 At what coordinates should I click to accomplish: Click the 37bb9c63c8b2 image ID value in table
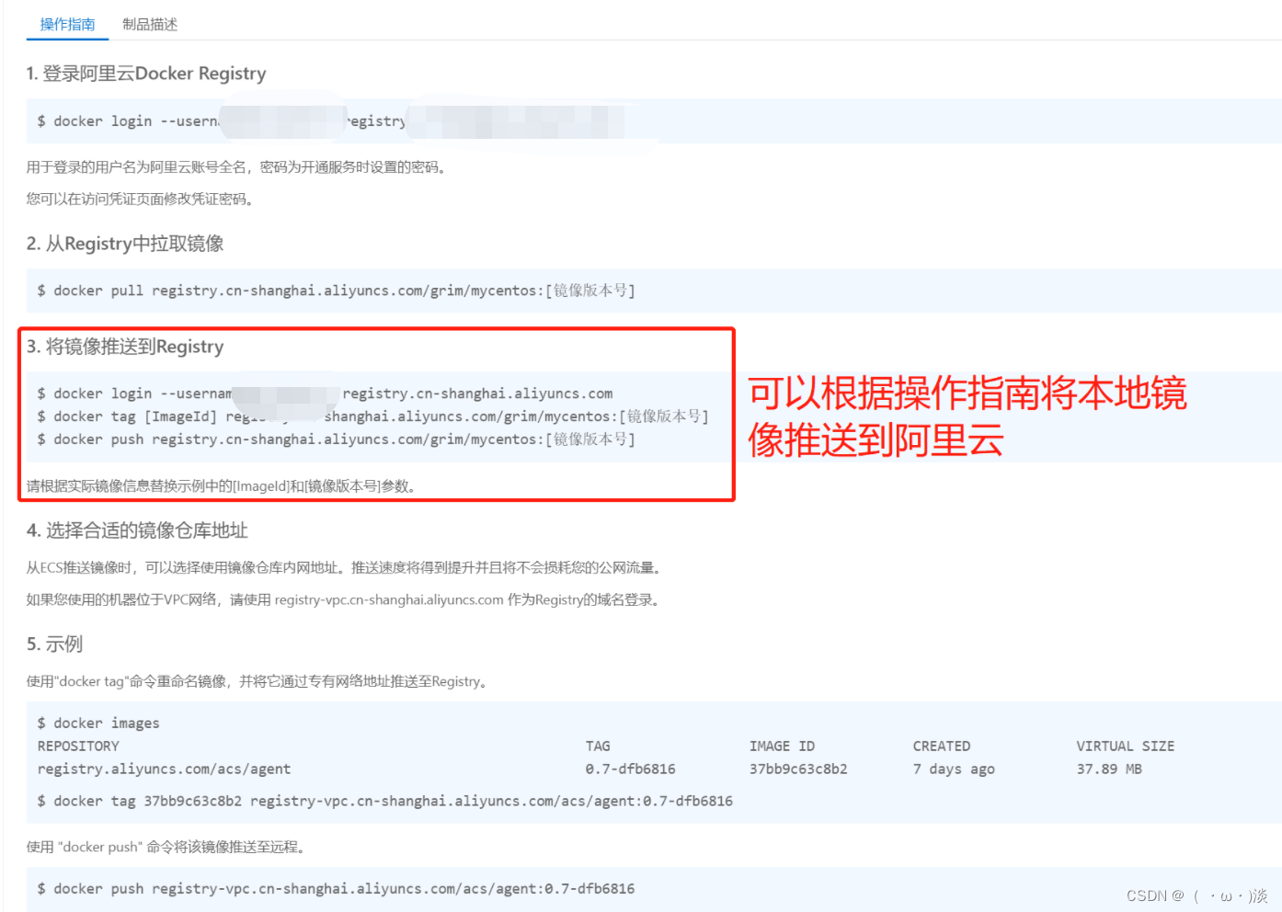click(x=798, y=769)
